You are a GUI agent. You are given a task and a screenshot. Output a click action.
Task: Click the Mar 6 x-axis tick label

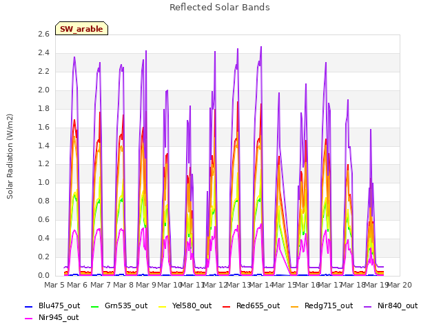(77, 285)
